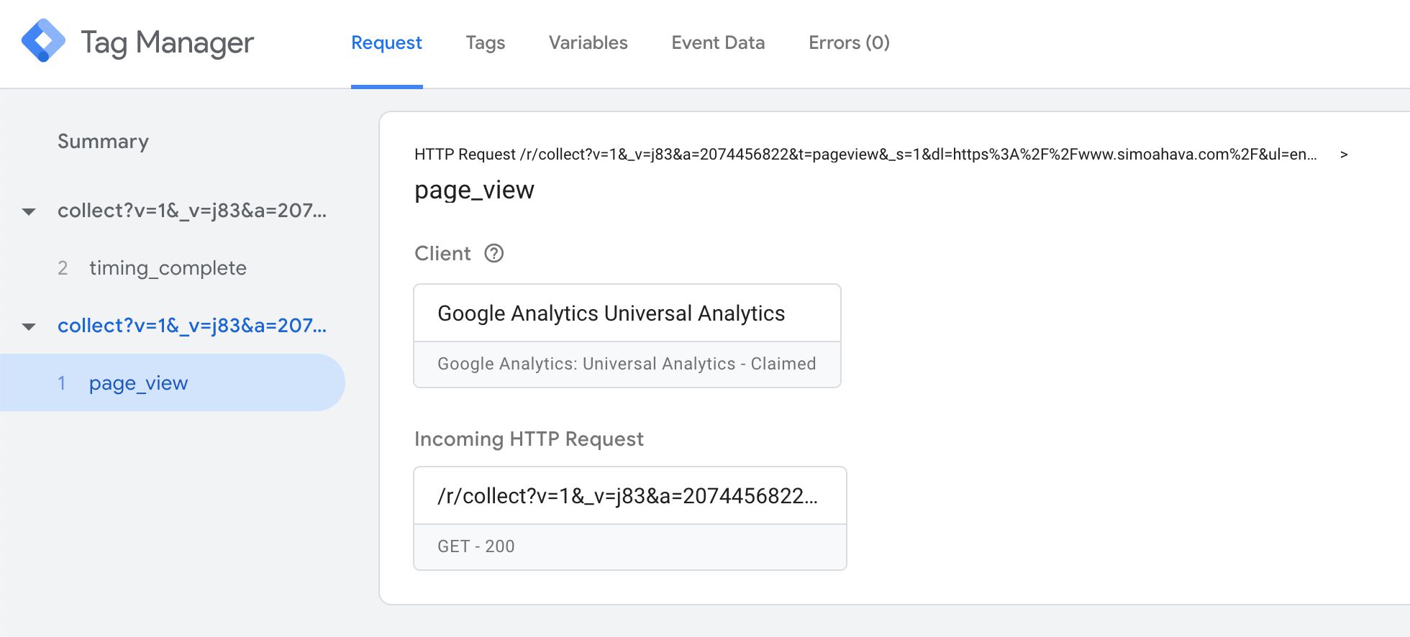Viewport: 1410px width, 637px height.
Task: Click the 'Client' section label
Action: [x=442, y=253]
